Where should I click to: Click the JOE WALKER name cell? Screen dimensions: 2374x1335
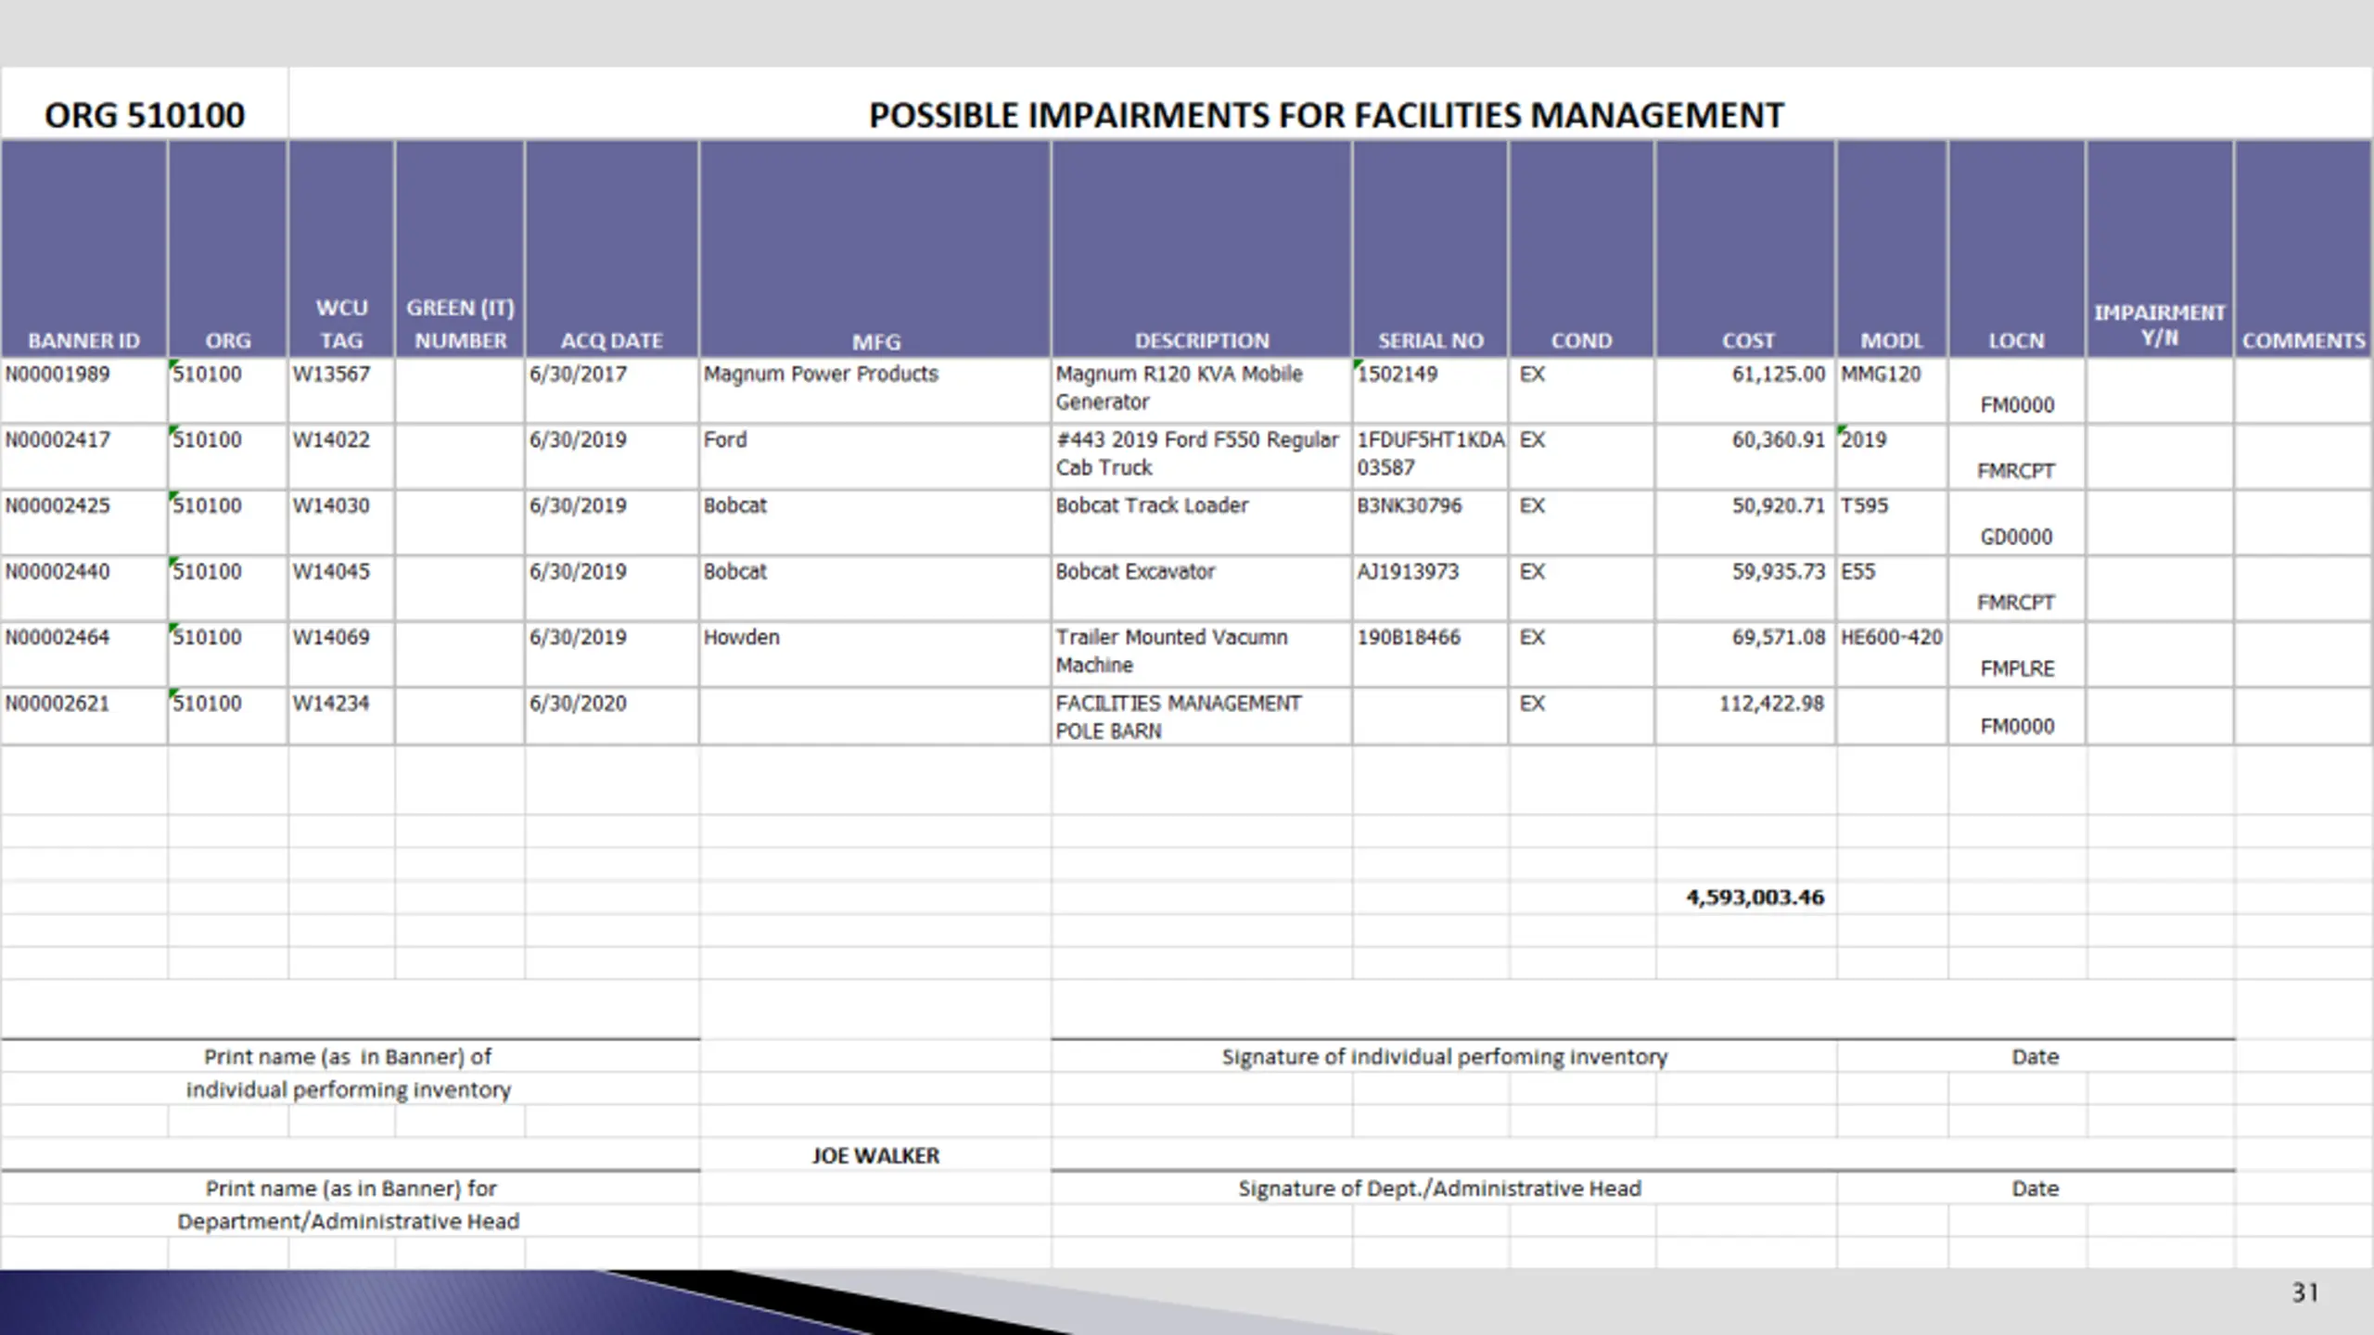point(875,1156)
